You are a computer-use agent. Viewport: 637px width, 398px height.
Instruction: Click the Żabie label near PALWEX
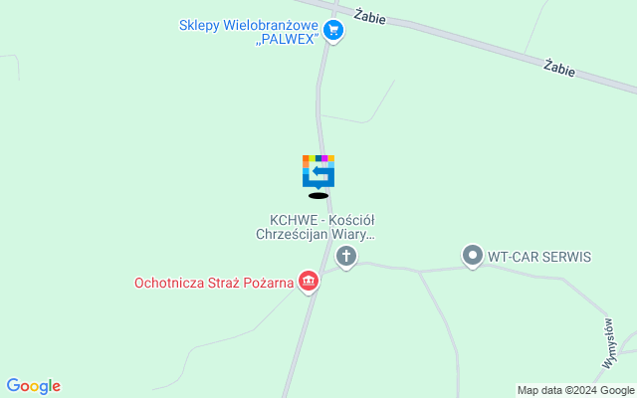(369, 17)
